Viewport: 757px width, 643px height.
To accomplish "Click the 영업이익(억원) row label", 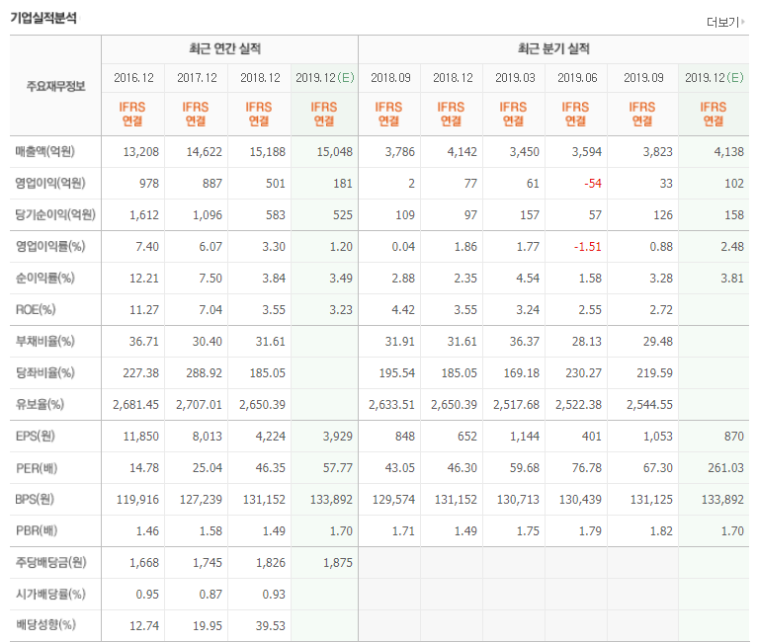I will tap(50, 184).
